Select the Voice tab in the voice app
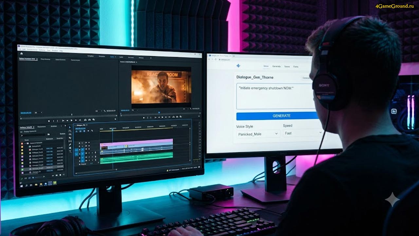This screenshot has height=236, width=419. pyautogui.click(x=266, y=66)
